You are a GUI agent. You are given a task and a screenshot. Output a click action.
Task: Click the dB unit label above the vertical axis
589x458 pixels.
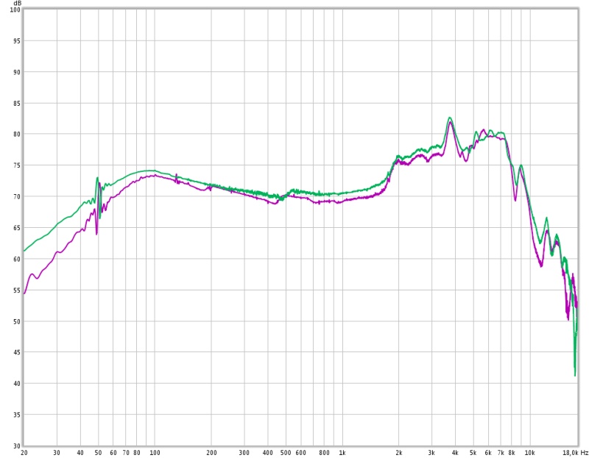click(17, 3)
